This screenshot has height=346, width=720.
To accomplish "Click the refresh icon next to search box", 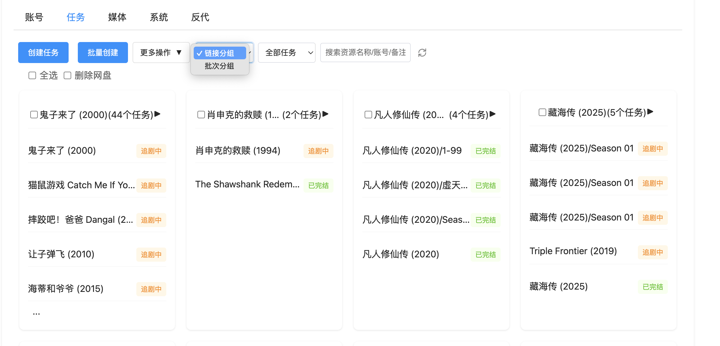I will click(422, 53).
